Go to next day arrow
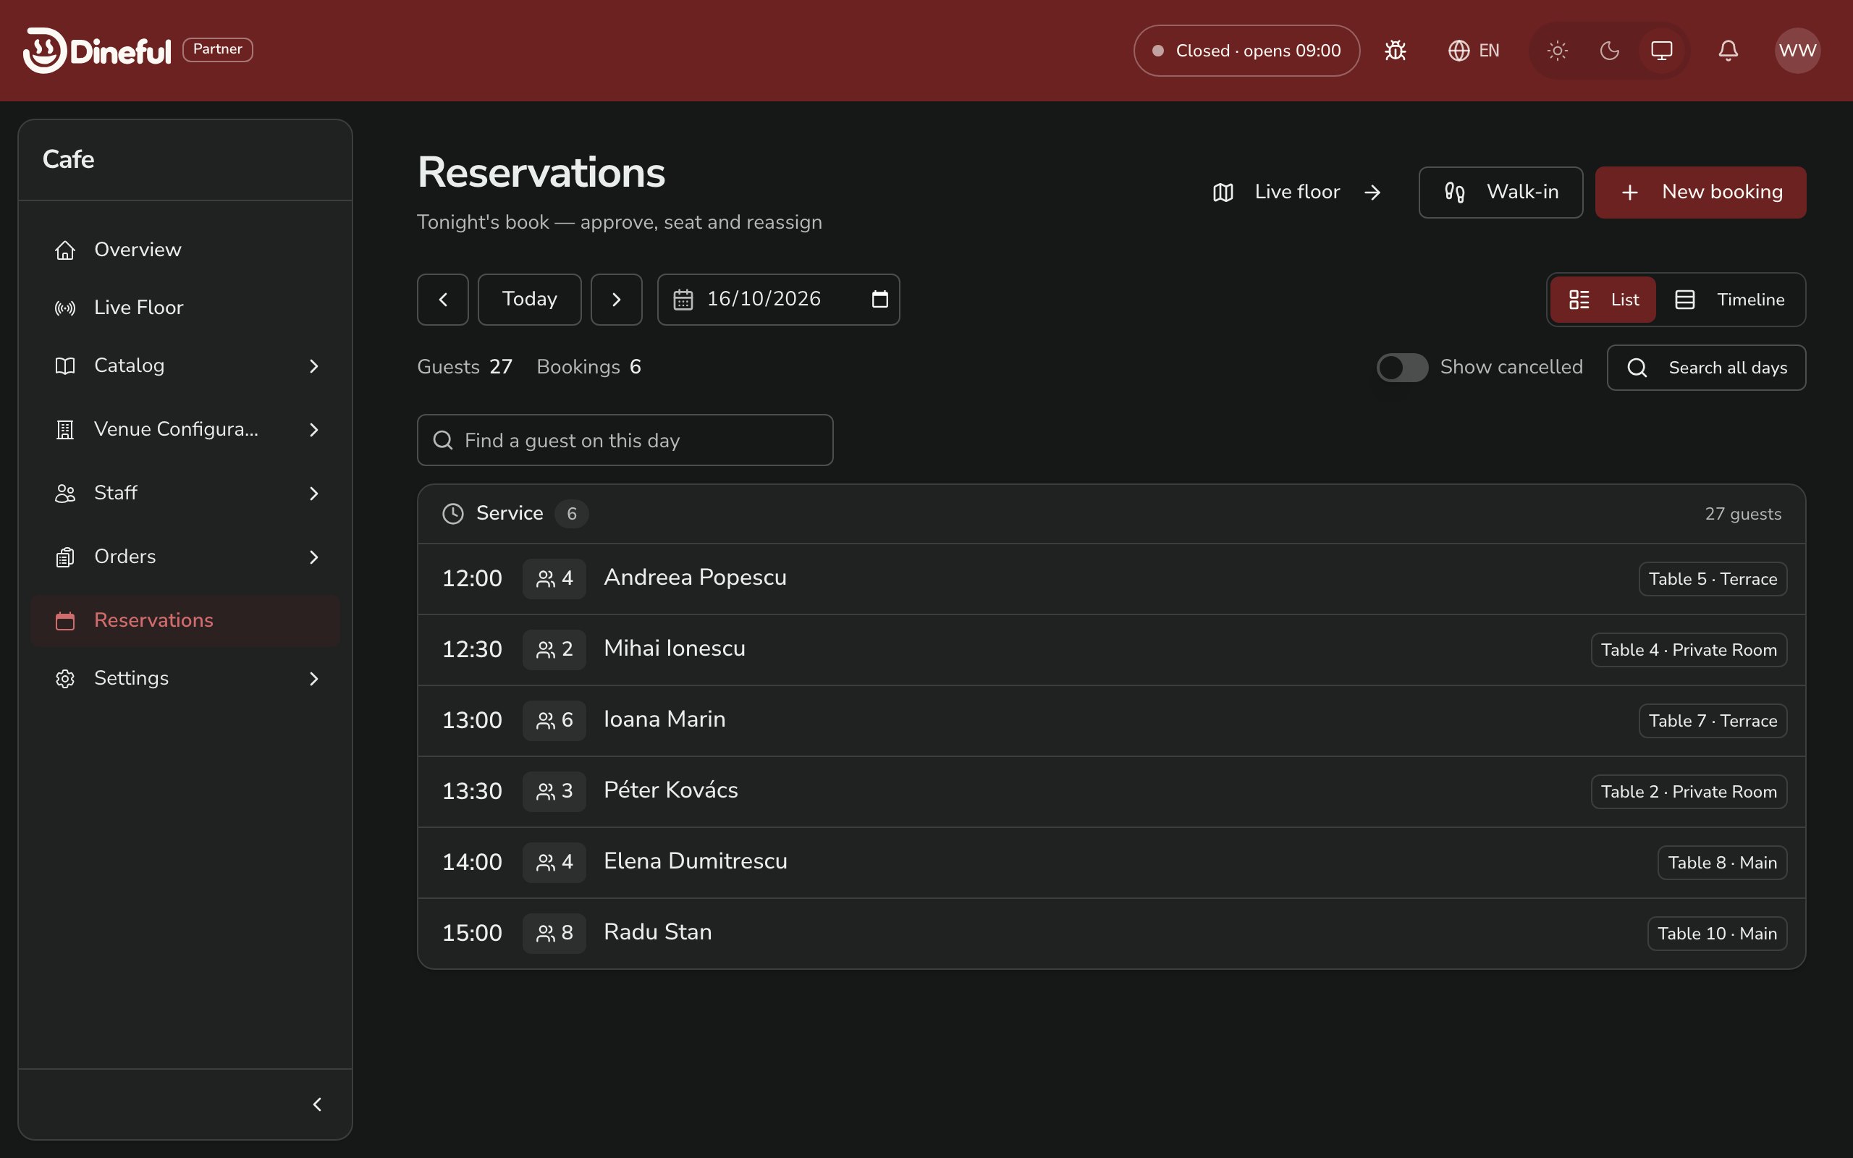1853x1158 pixels. tap(617, 300)
